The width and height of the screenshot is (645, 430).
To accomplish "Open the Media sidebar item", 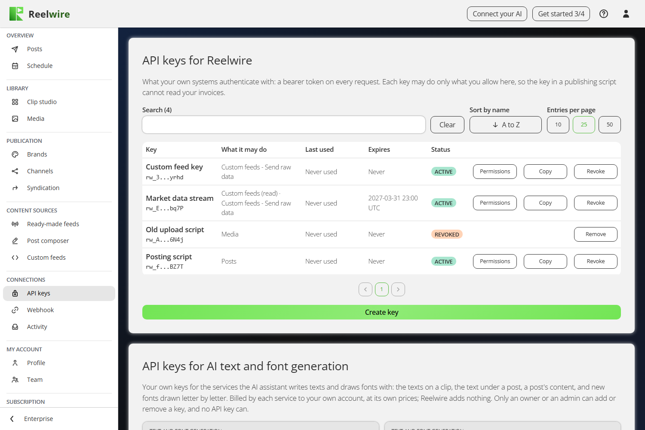I will click(x=59, y=119).
